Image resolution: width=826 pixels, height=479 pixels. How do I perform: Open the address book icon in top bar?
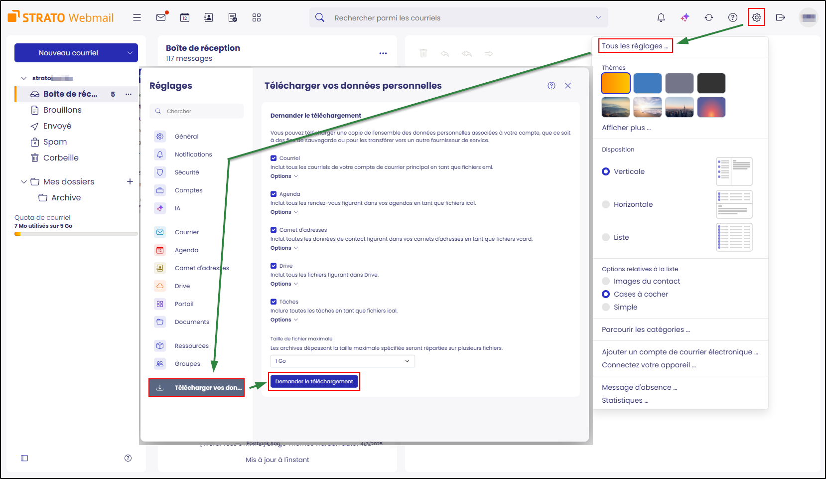click(208, 17)
